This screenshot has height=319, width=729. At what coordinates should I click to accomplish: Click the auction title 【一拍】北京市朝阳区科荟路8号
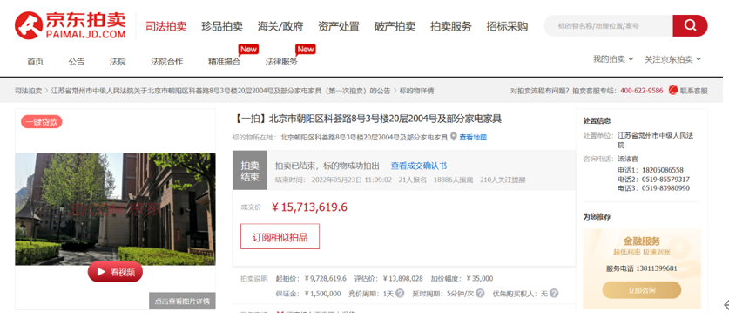point(367,119)
